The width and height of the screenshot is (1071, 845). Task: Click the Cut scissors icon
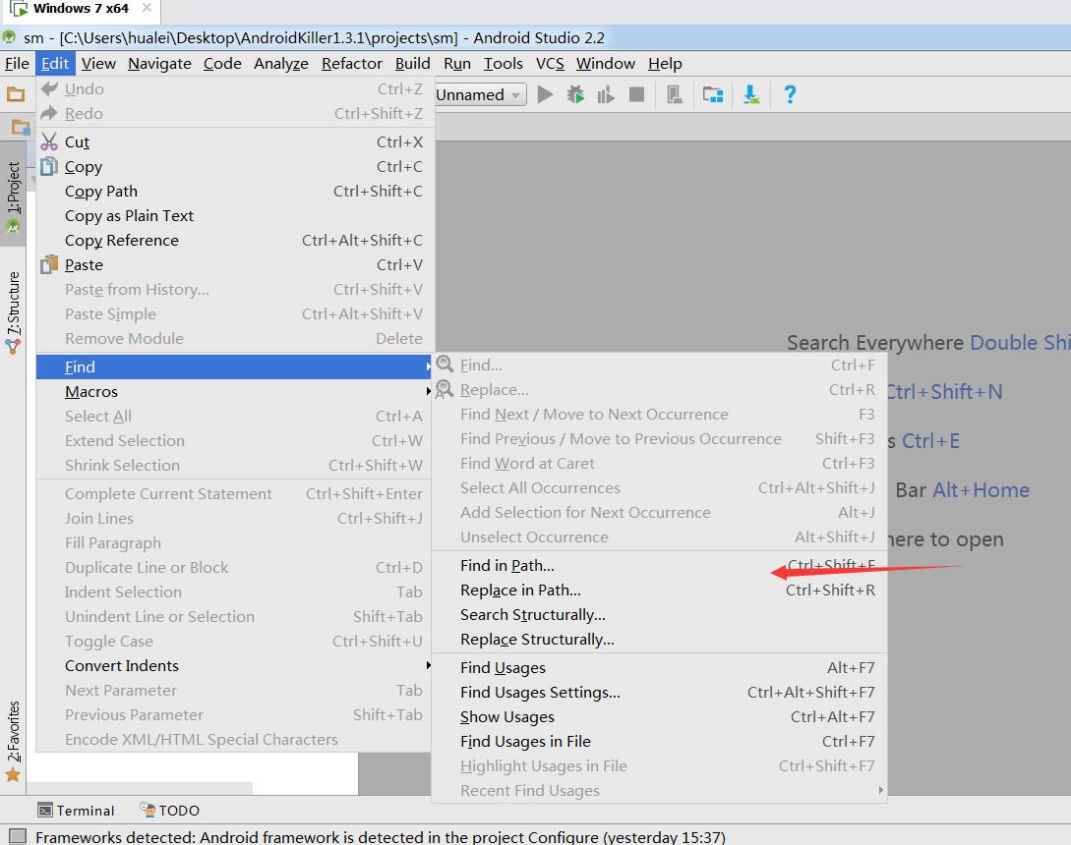[x=49, y=141]
